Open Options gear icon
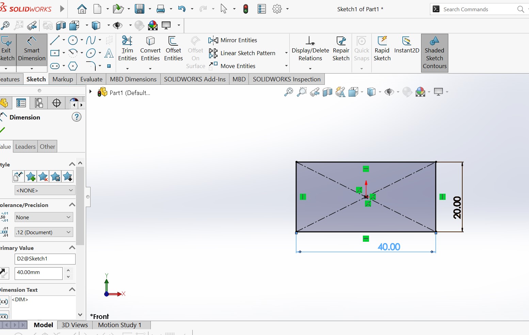 (277, 9)
